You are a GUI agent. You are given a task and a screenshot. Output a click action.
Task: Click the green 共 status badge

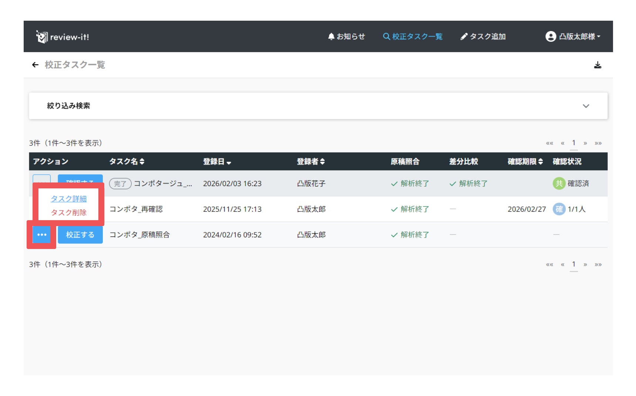[x=559, y=184]
